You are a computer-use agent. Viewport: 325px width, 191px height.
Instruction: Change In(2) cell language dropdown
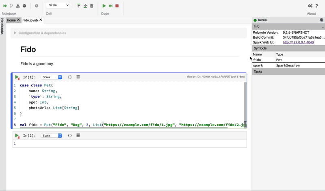coord(52,136)
